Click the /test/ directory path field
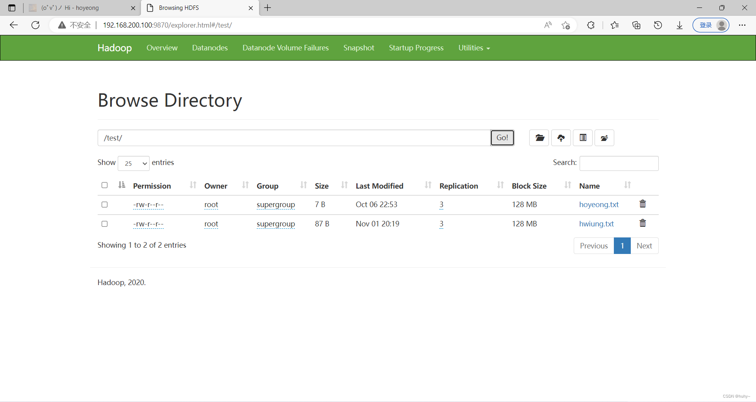Screen dimensions: 756x402 pos(294,138)
